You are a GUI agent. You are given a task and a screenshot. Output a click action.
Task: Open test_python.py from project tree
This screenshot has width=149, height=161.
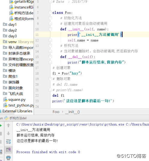[19, 105]
